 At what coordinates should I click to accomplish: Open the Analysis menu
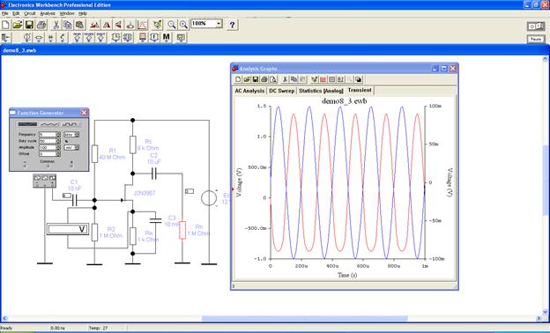[48, 13]
